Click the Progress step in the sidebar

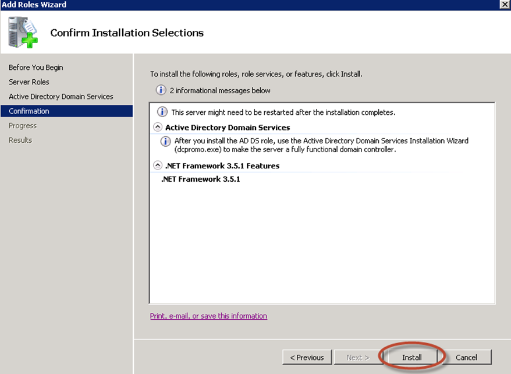tap(23, 125)
